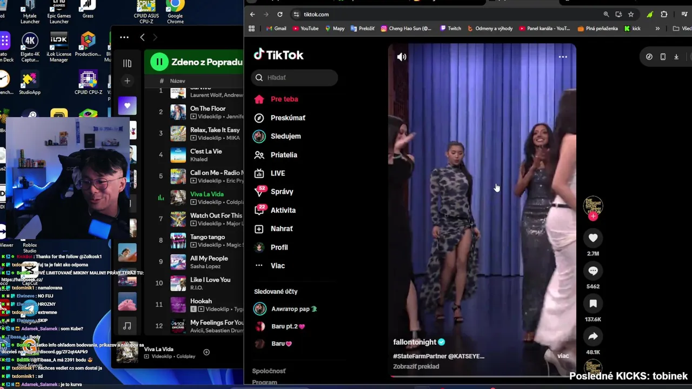Pause the Spotify playlist Zdeno z Popradu
The image size is (692, 389).
coord(159,62)
